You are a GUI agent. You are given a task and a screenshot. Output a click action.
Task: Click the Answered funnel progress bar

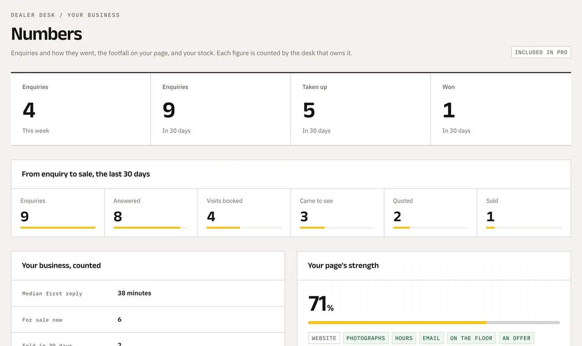[151, 228]
